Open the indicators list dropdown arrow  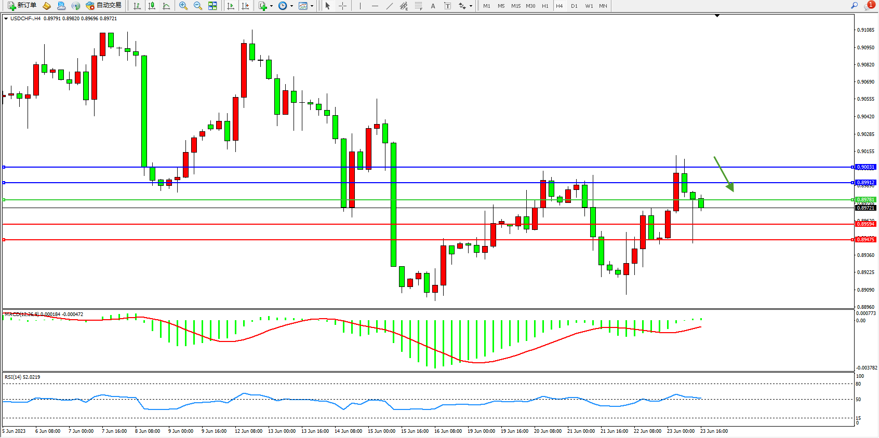tap(271, 6)
